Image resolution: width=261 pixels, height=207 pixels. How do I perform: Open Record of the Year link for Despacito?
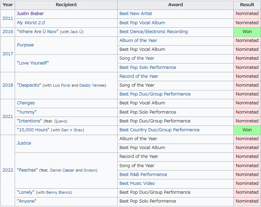point(139,76)
